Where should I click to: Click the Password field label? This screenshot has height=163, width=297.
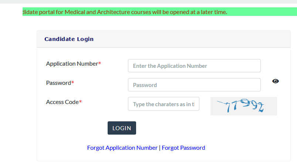[58, 83]
